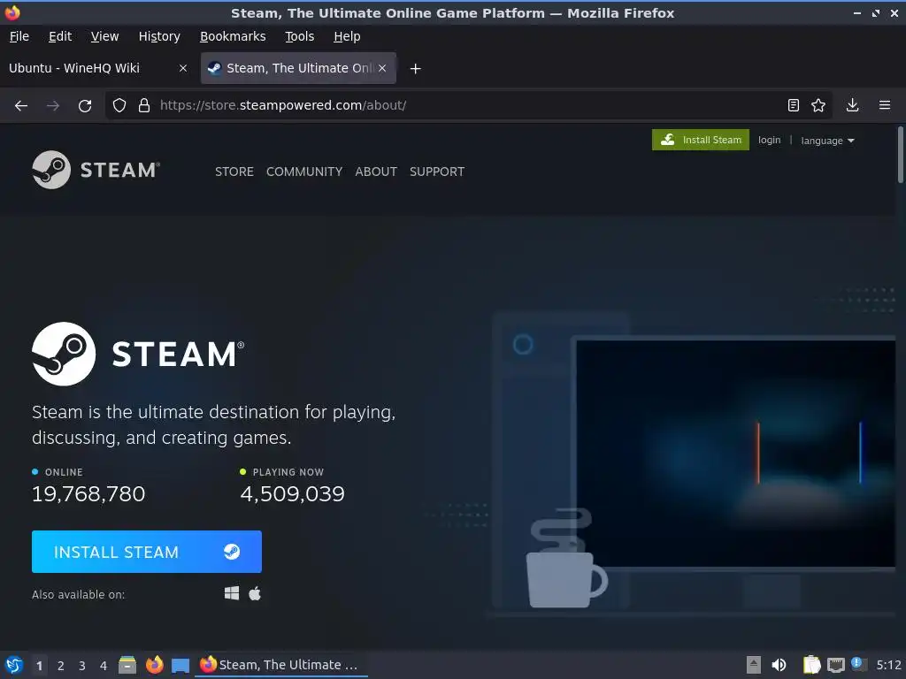Viewport: 906px width, 679px height.
Task: Open the tracking protection shield icon
Action: coord(119,105)
